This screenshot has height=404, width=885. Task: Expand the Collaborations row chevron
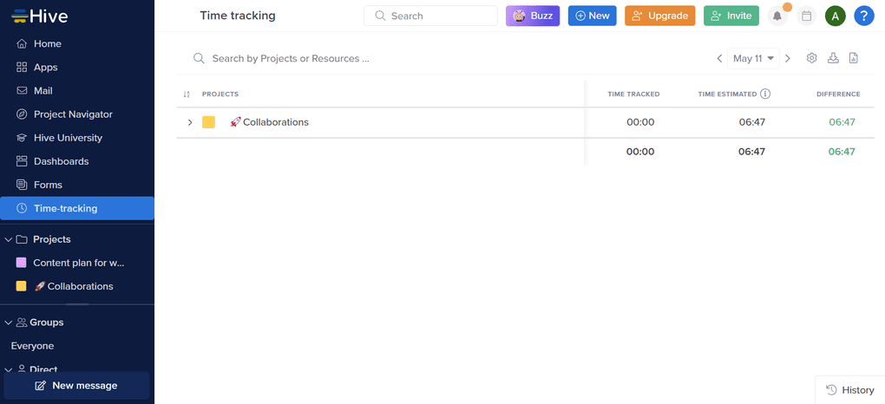point(190,122)
